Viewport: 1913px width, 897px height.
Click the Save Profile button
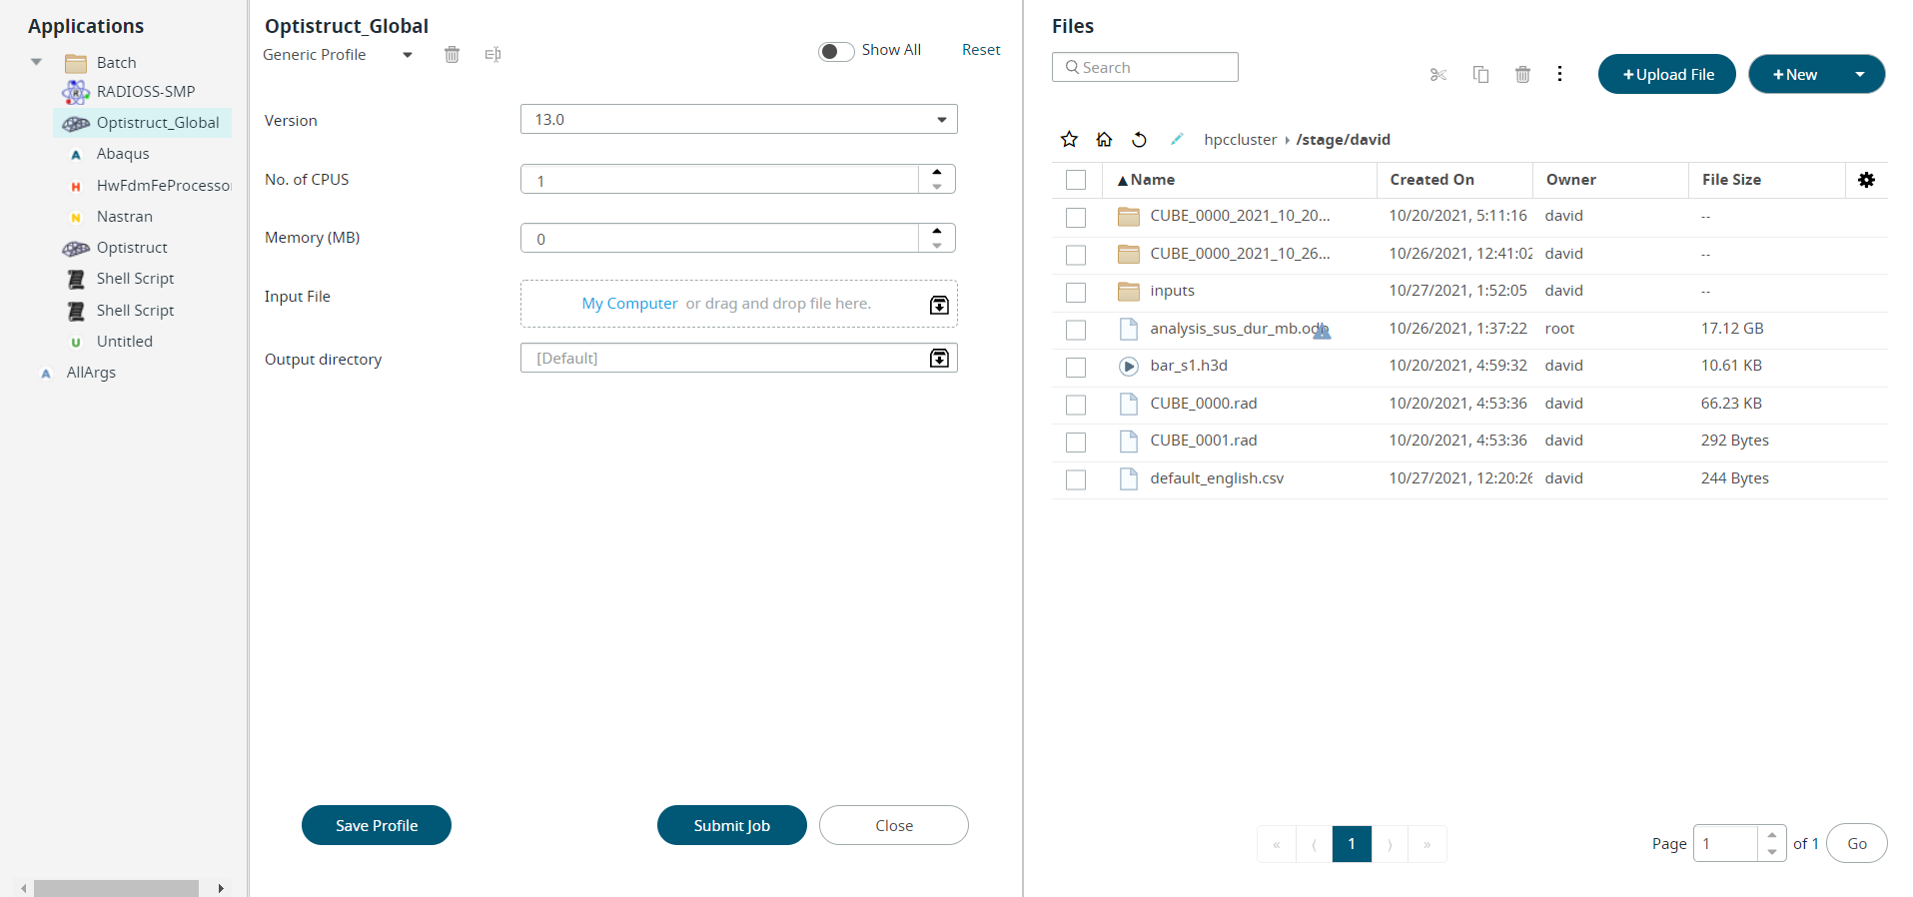click(x=377, y=825)
